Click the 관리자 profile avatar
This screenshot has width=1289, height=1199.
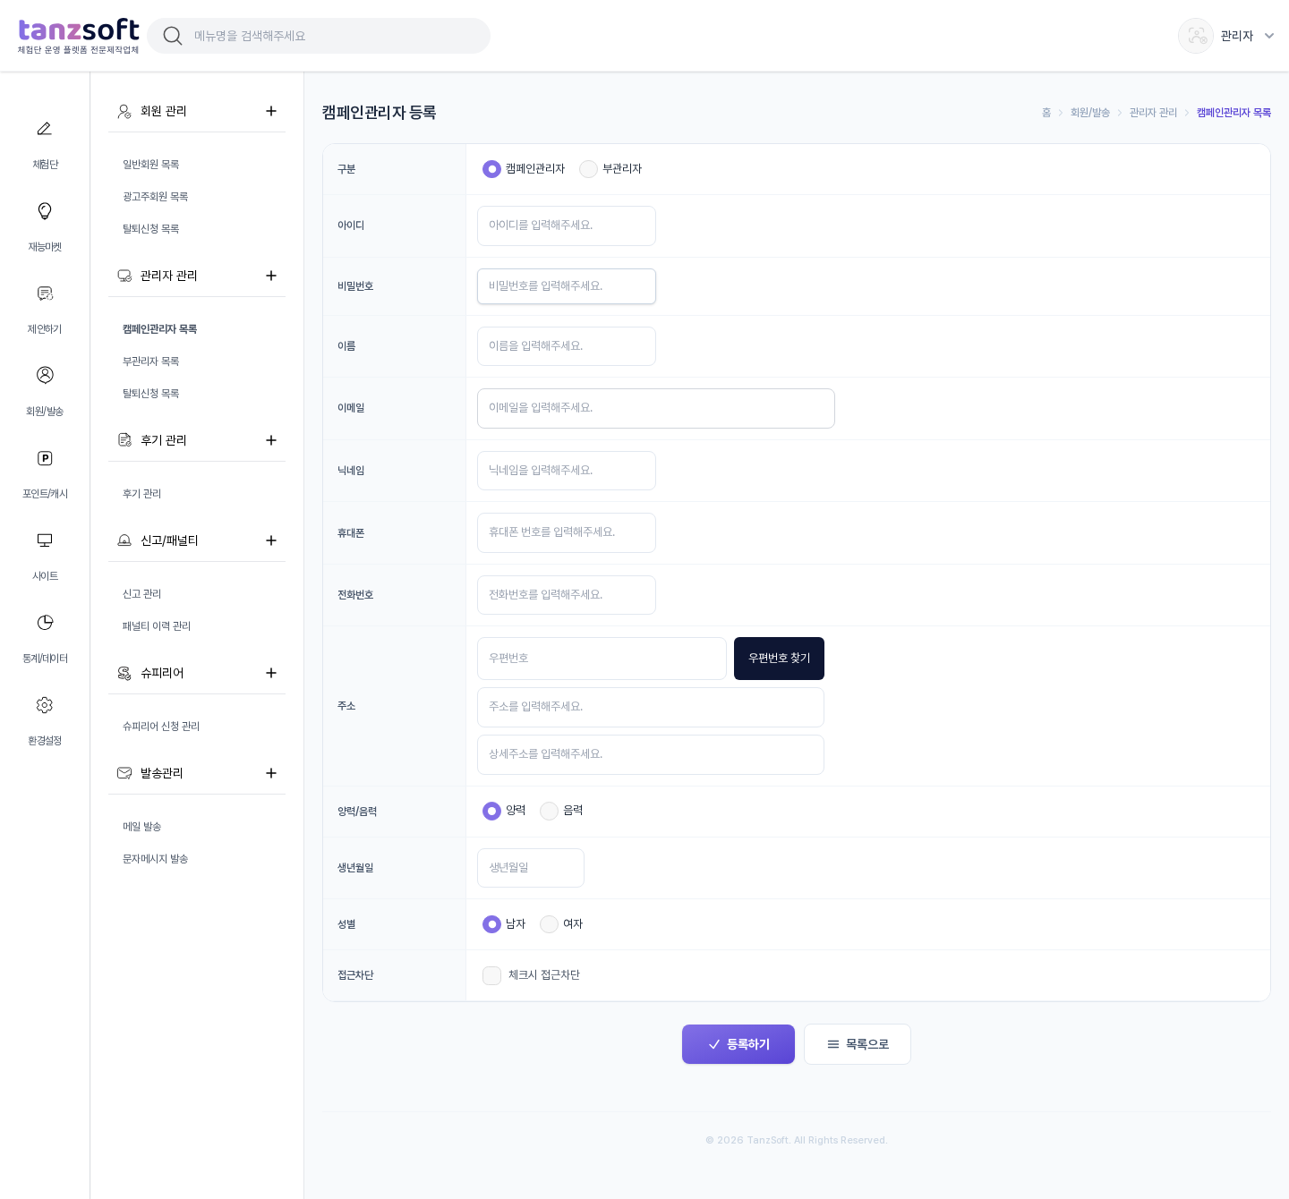(1196, 36)
